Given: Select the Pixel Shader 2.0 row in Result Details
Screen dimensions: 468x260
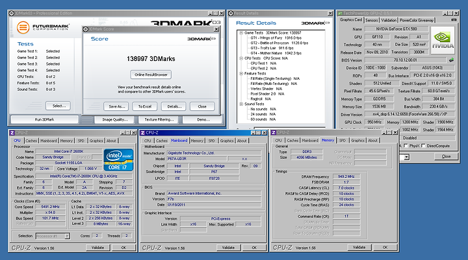Looking at the screenshot, I should [267, 94].
